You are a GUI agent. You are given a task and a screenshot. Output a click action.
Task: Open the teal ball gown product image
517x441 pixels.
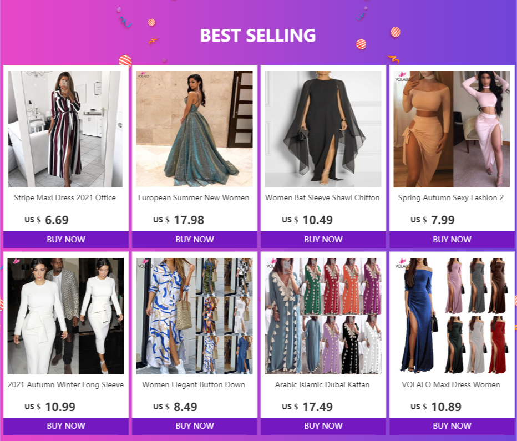(x=194, y=129)
